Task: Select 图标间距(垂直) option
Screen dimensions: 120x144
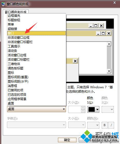Action: coord(36,77)
